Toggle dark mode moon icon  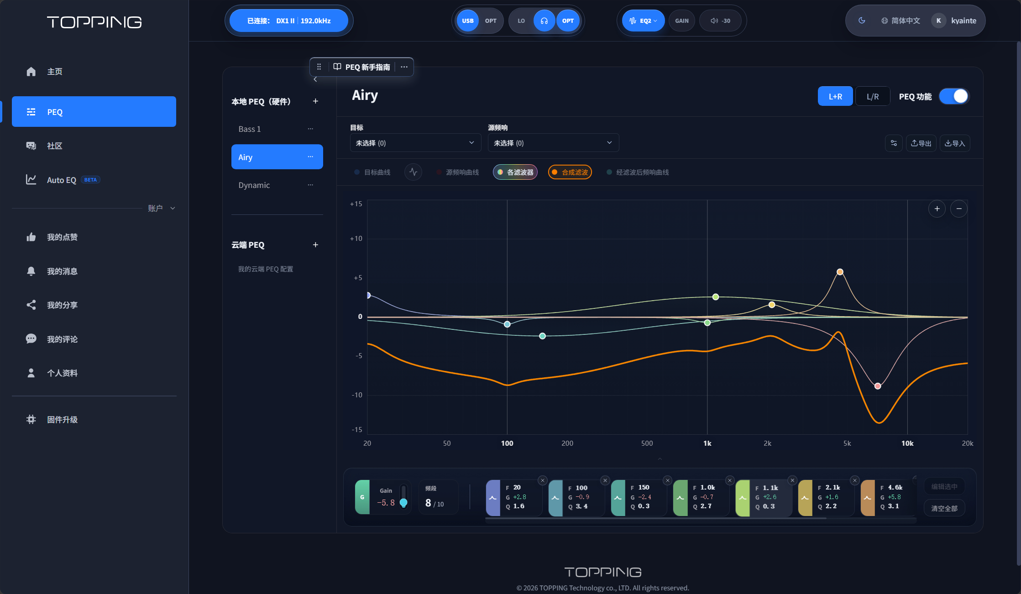point(862,21)
